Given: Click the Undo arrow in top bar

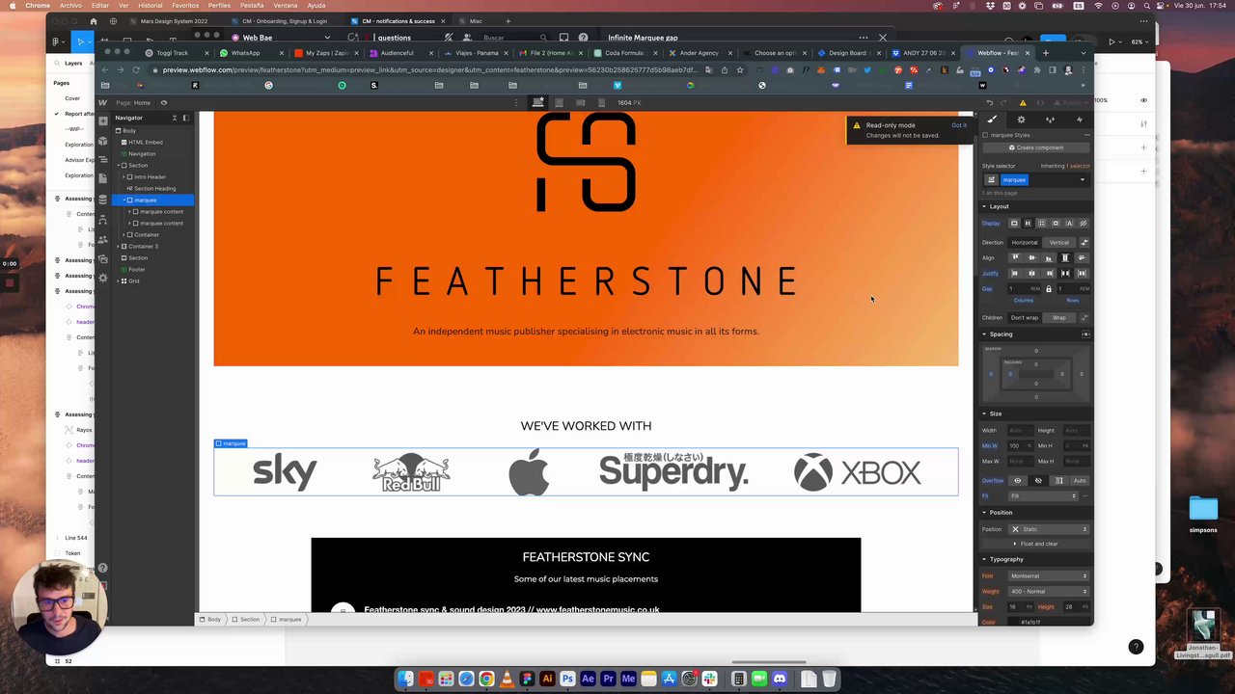Looking at the screenshot, I should tap(989, 102).
